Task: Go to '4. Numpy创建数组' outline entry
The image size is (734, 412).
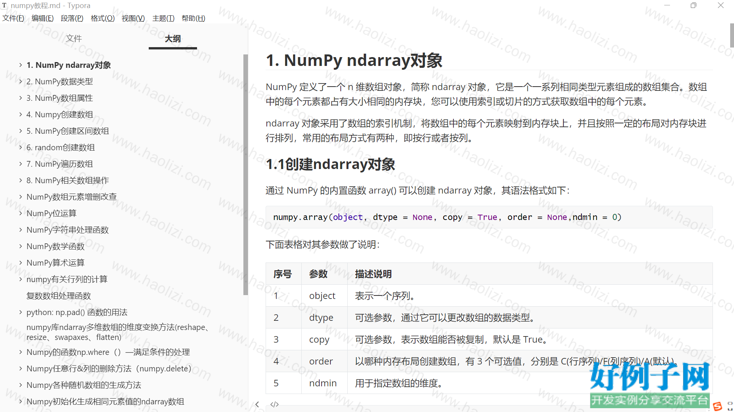Action: pyautogui.click(x=60, y=115)
